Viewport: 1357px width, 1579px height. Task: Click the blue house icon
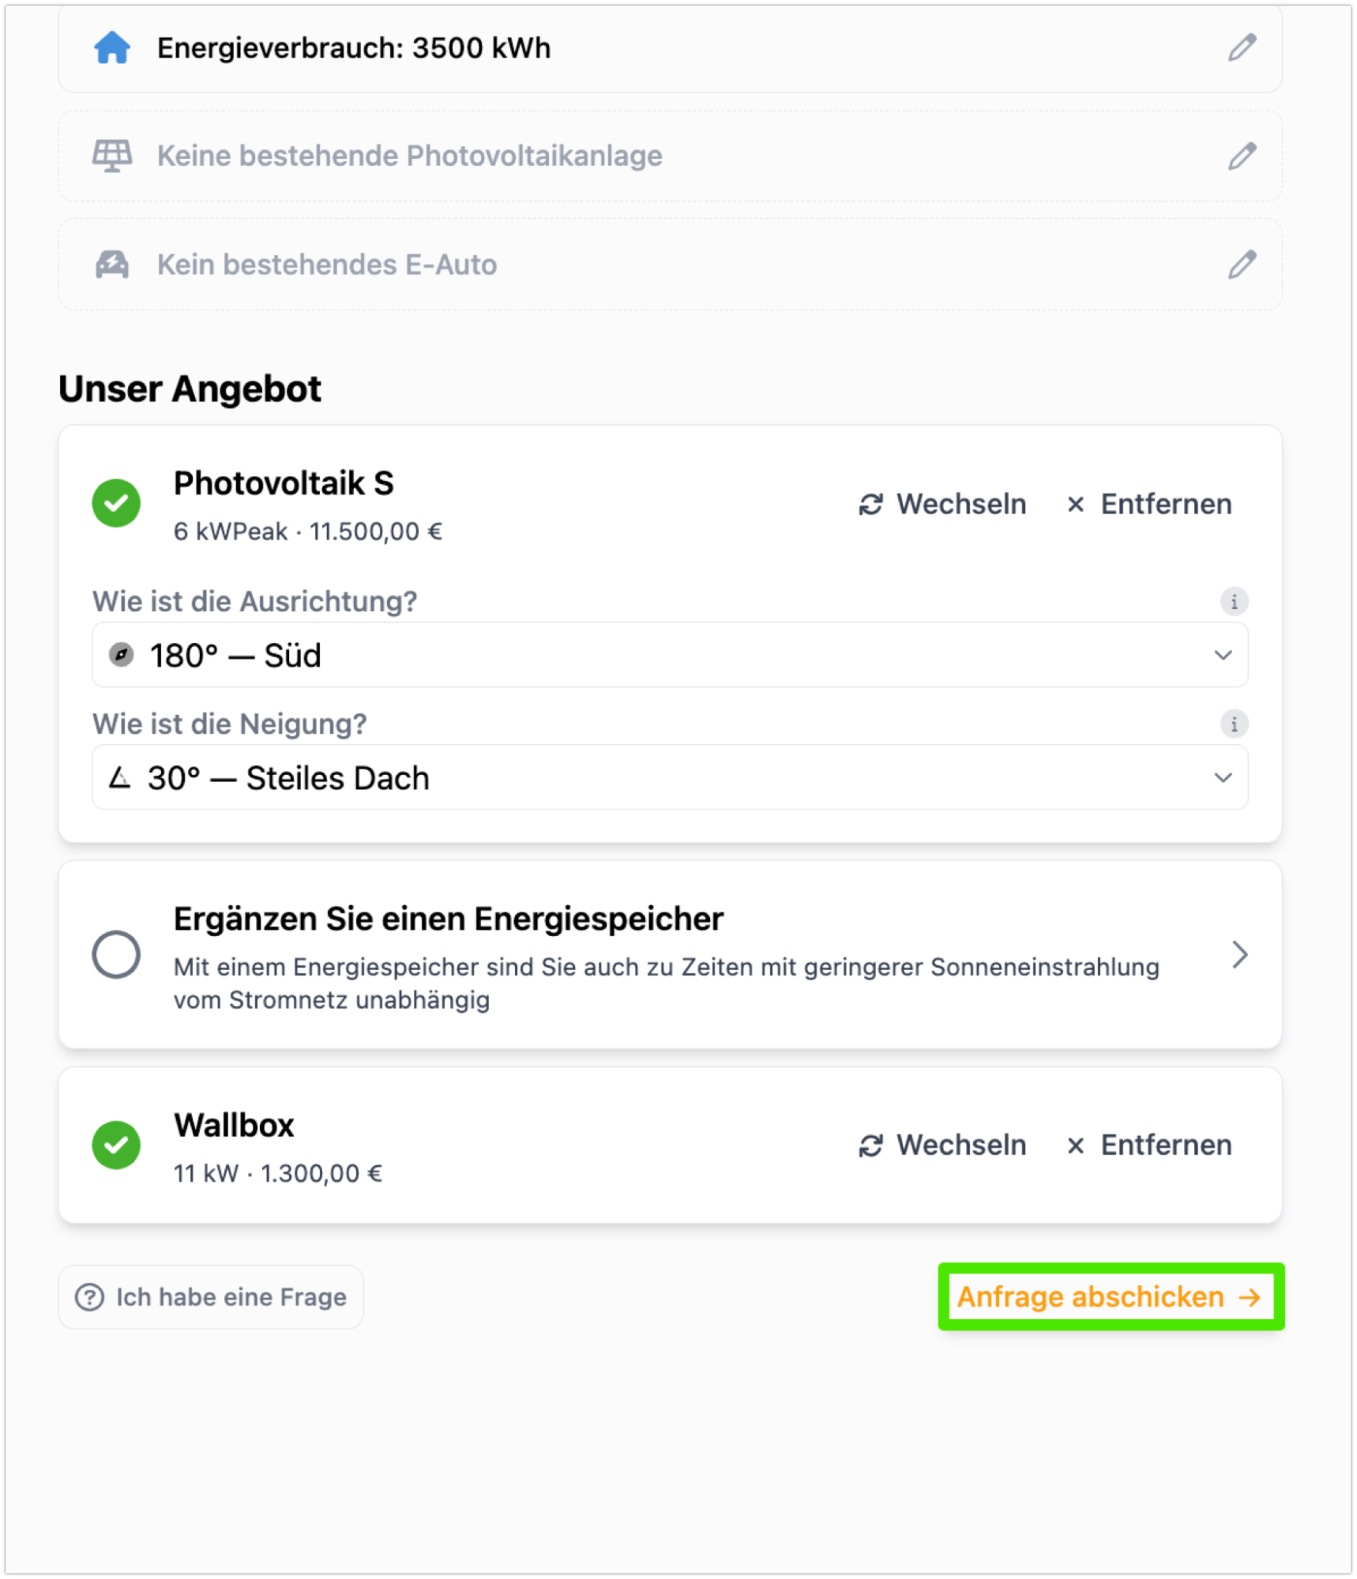pyautogui.click(x=112, y=48)
